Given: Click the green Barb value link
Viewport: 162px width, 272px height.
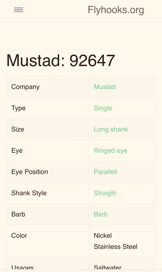Looking at the screenshot, I should (x=101, y=214).
